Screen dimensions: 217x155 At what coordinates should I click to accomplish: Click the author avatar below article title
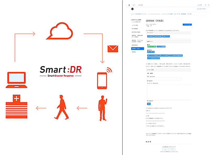click(x=147, y=25)
